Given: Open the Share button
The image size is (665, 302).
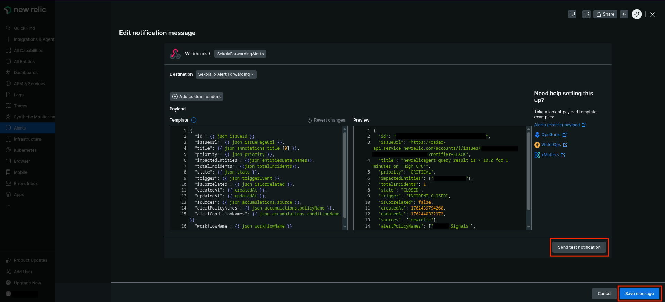Looking at the screenshot, I should (x=605, y=14).
